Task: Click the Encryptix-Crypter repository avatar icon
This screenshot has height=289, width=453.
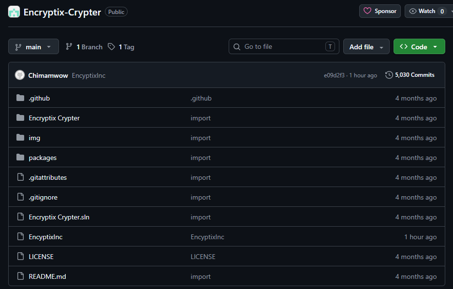Action: [14, 12]
